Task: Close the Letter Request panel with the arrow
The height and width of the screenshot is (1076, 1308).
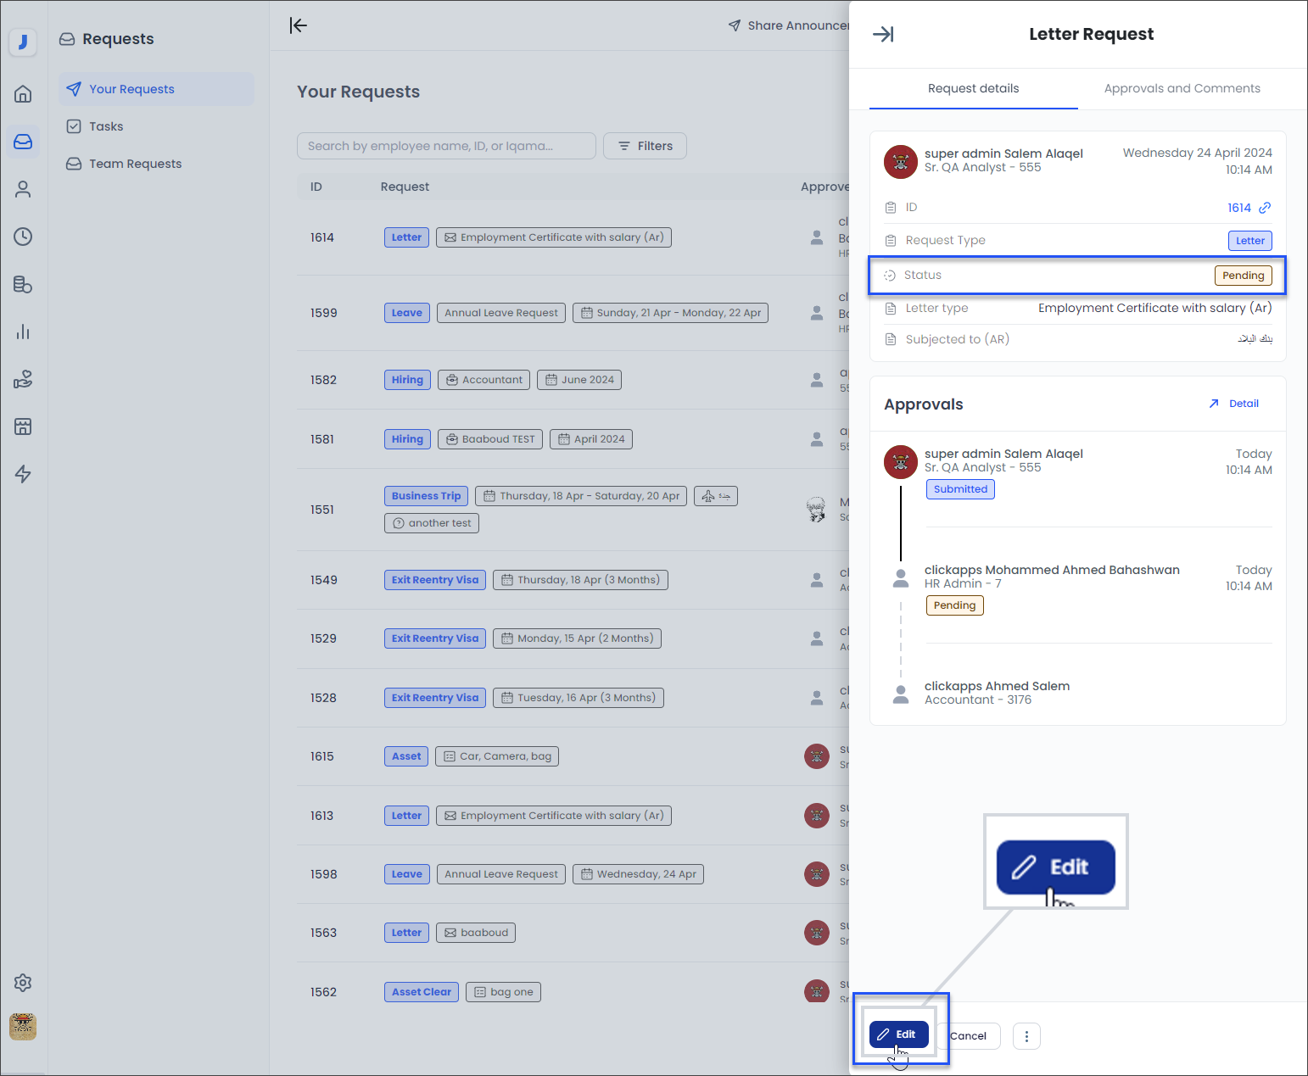Action: 883,34
